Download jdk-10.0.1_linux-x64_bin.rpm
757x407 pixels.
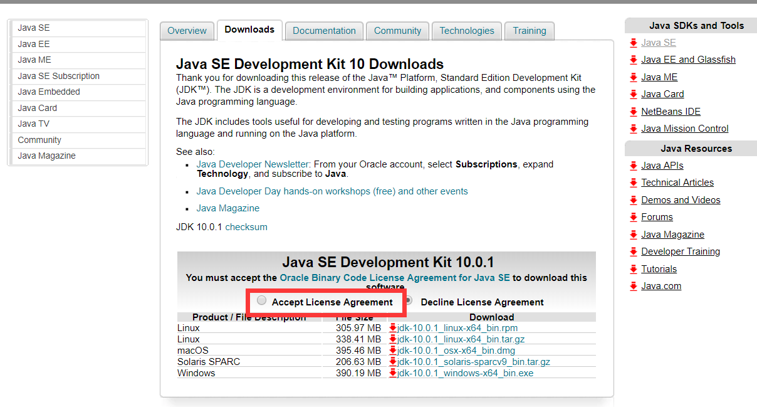(x=457, y=328)
